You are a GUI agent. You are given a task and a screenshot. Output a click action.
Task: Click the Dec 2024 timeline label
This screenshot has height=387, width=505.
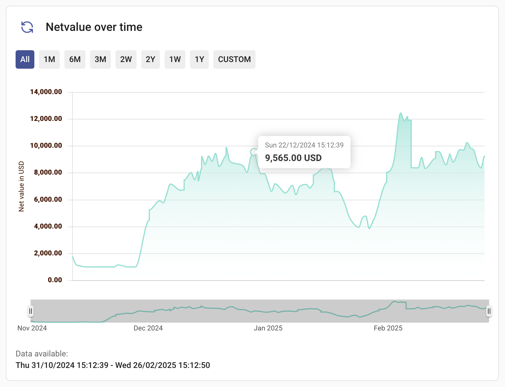tap(148, 328)
